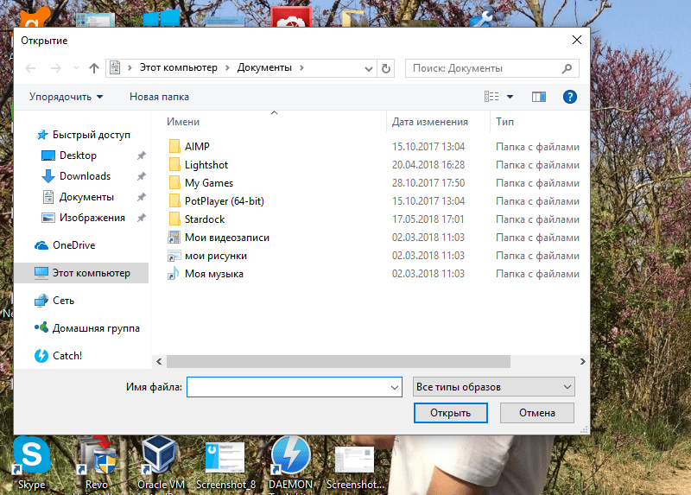Select 'Этот компьютер' in the address breadcrumb

(x=179, y=68)
